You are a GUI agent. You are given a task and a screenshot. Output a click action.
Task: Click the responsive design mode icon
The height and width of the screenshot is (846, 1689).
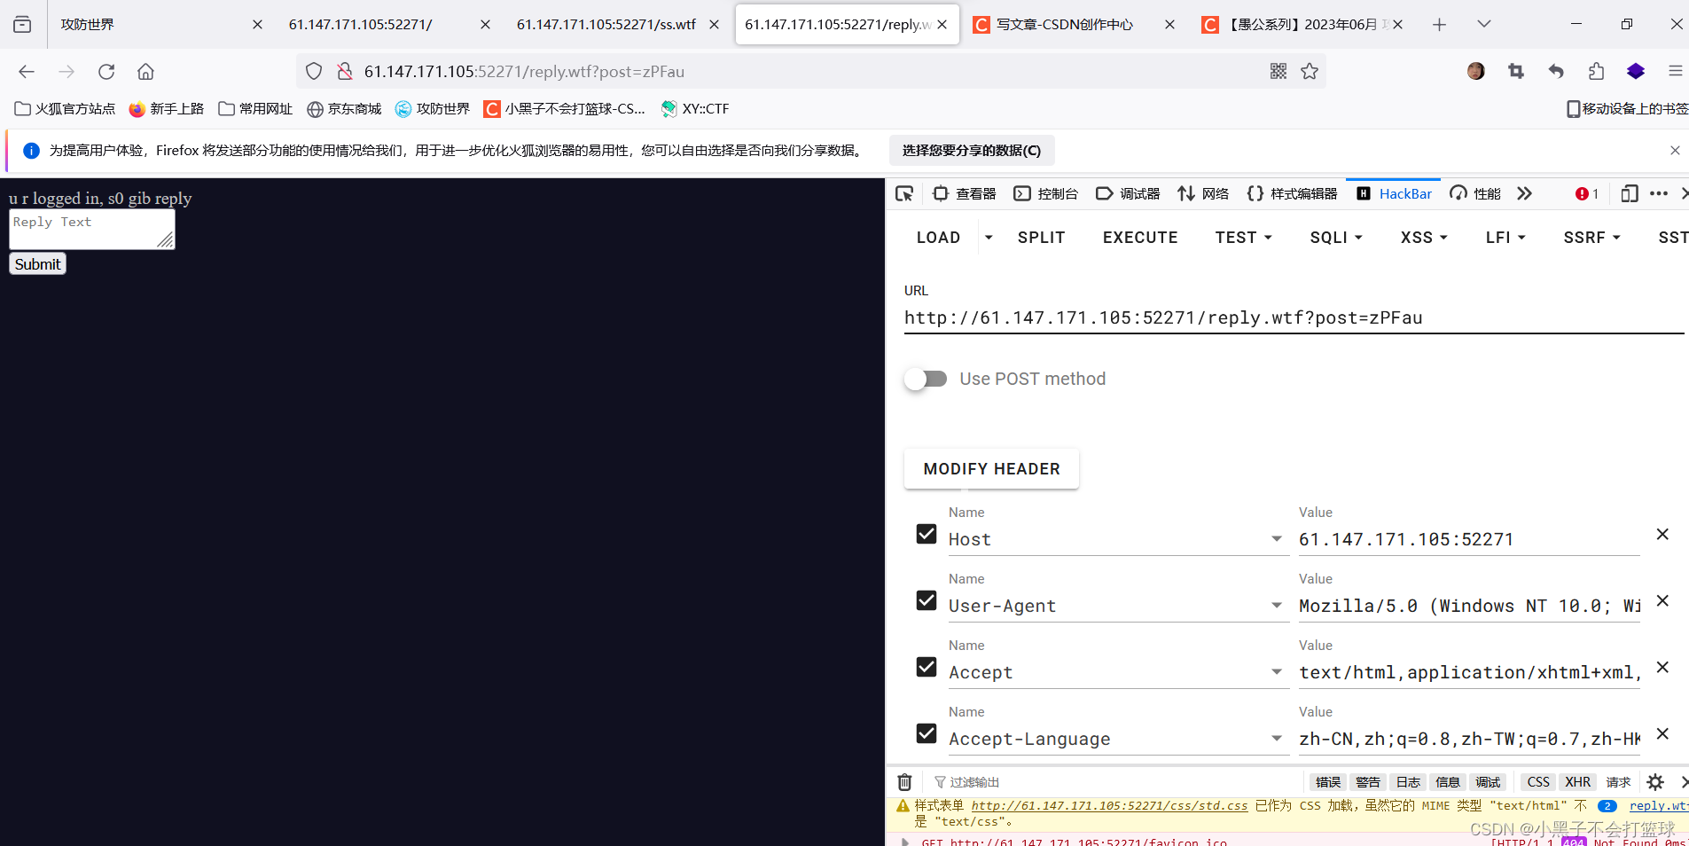(1629, 192)
